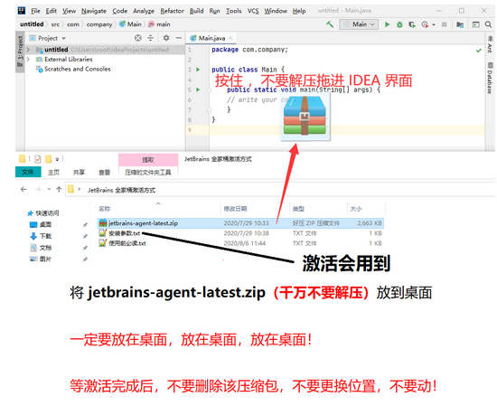Click the src breadcrumb
This screenshot has width=497, height=406.
point(55,24)
